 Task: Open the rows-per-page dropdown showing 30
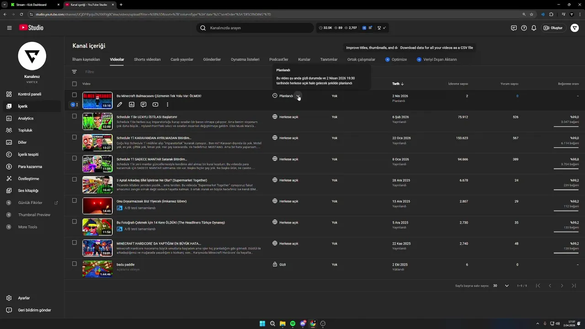[501, 286]
